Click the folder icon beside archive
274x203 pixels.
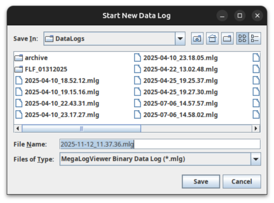click(20, 58)
